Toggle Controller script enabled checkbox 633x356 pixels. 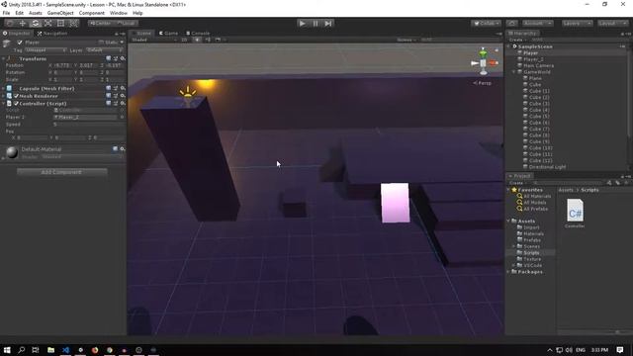point(17,104)
